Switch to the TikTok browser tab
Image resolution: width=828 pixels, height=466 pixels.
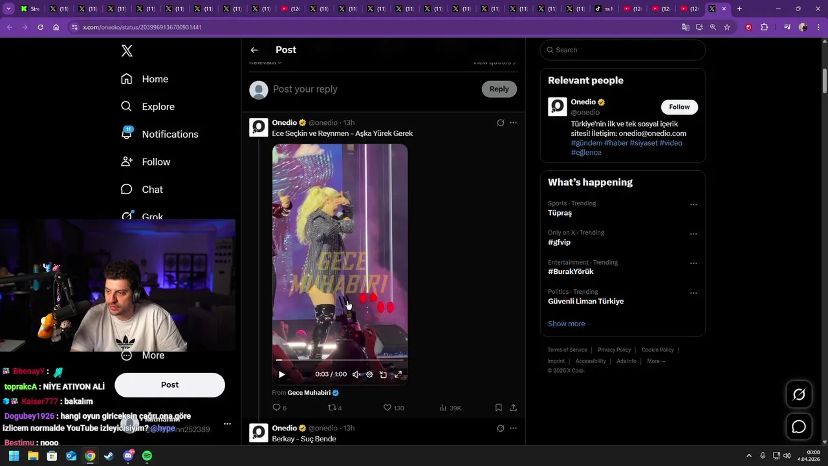click(604, 8)
